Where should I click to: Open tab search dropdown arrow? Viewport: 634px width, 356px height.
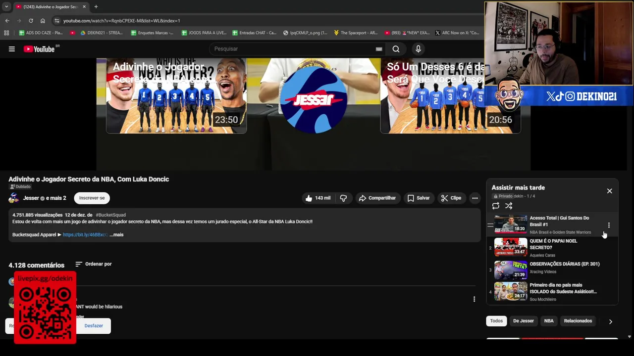[x=6, y=7]
